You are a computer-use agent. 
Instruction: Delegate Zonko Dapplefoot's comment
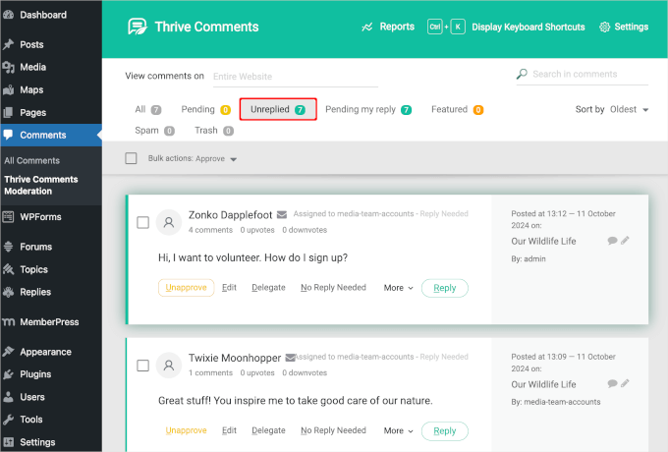pos(268,288)
